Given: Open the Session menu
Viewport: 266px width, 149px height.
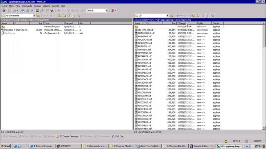Looking at the screenshot, I should pos(37,6).
